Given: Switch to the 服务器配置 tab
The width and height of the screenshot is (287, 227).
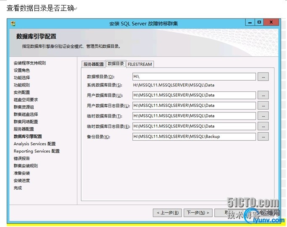Looking at the screenshot, I should tap(93, 64).
